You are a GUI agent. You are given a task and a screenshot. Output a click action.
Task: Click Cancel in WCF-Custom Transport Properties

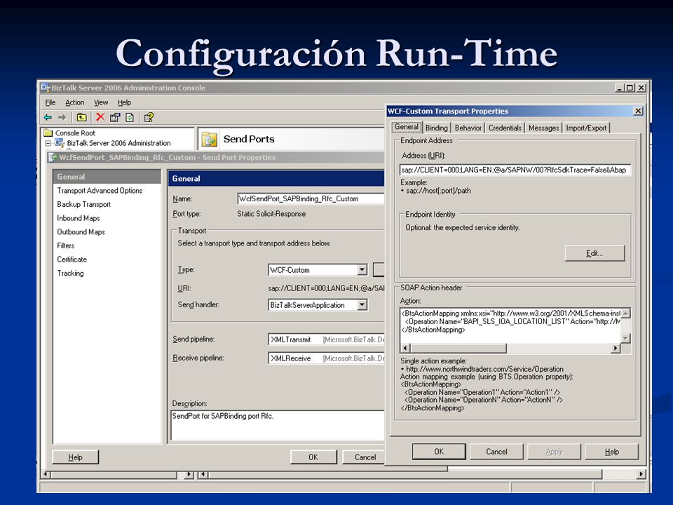click(496, 452)
